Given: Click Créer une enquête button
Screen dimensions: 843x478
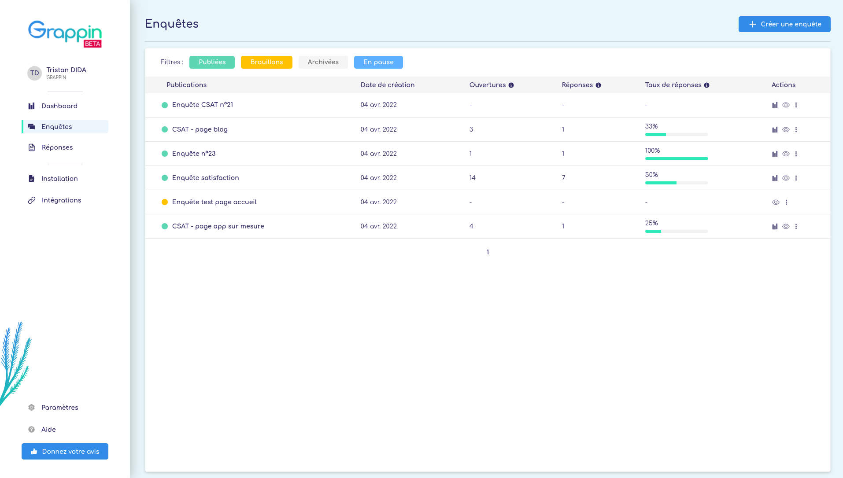Looking at the screenshot, I should (x=784, y=24).
